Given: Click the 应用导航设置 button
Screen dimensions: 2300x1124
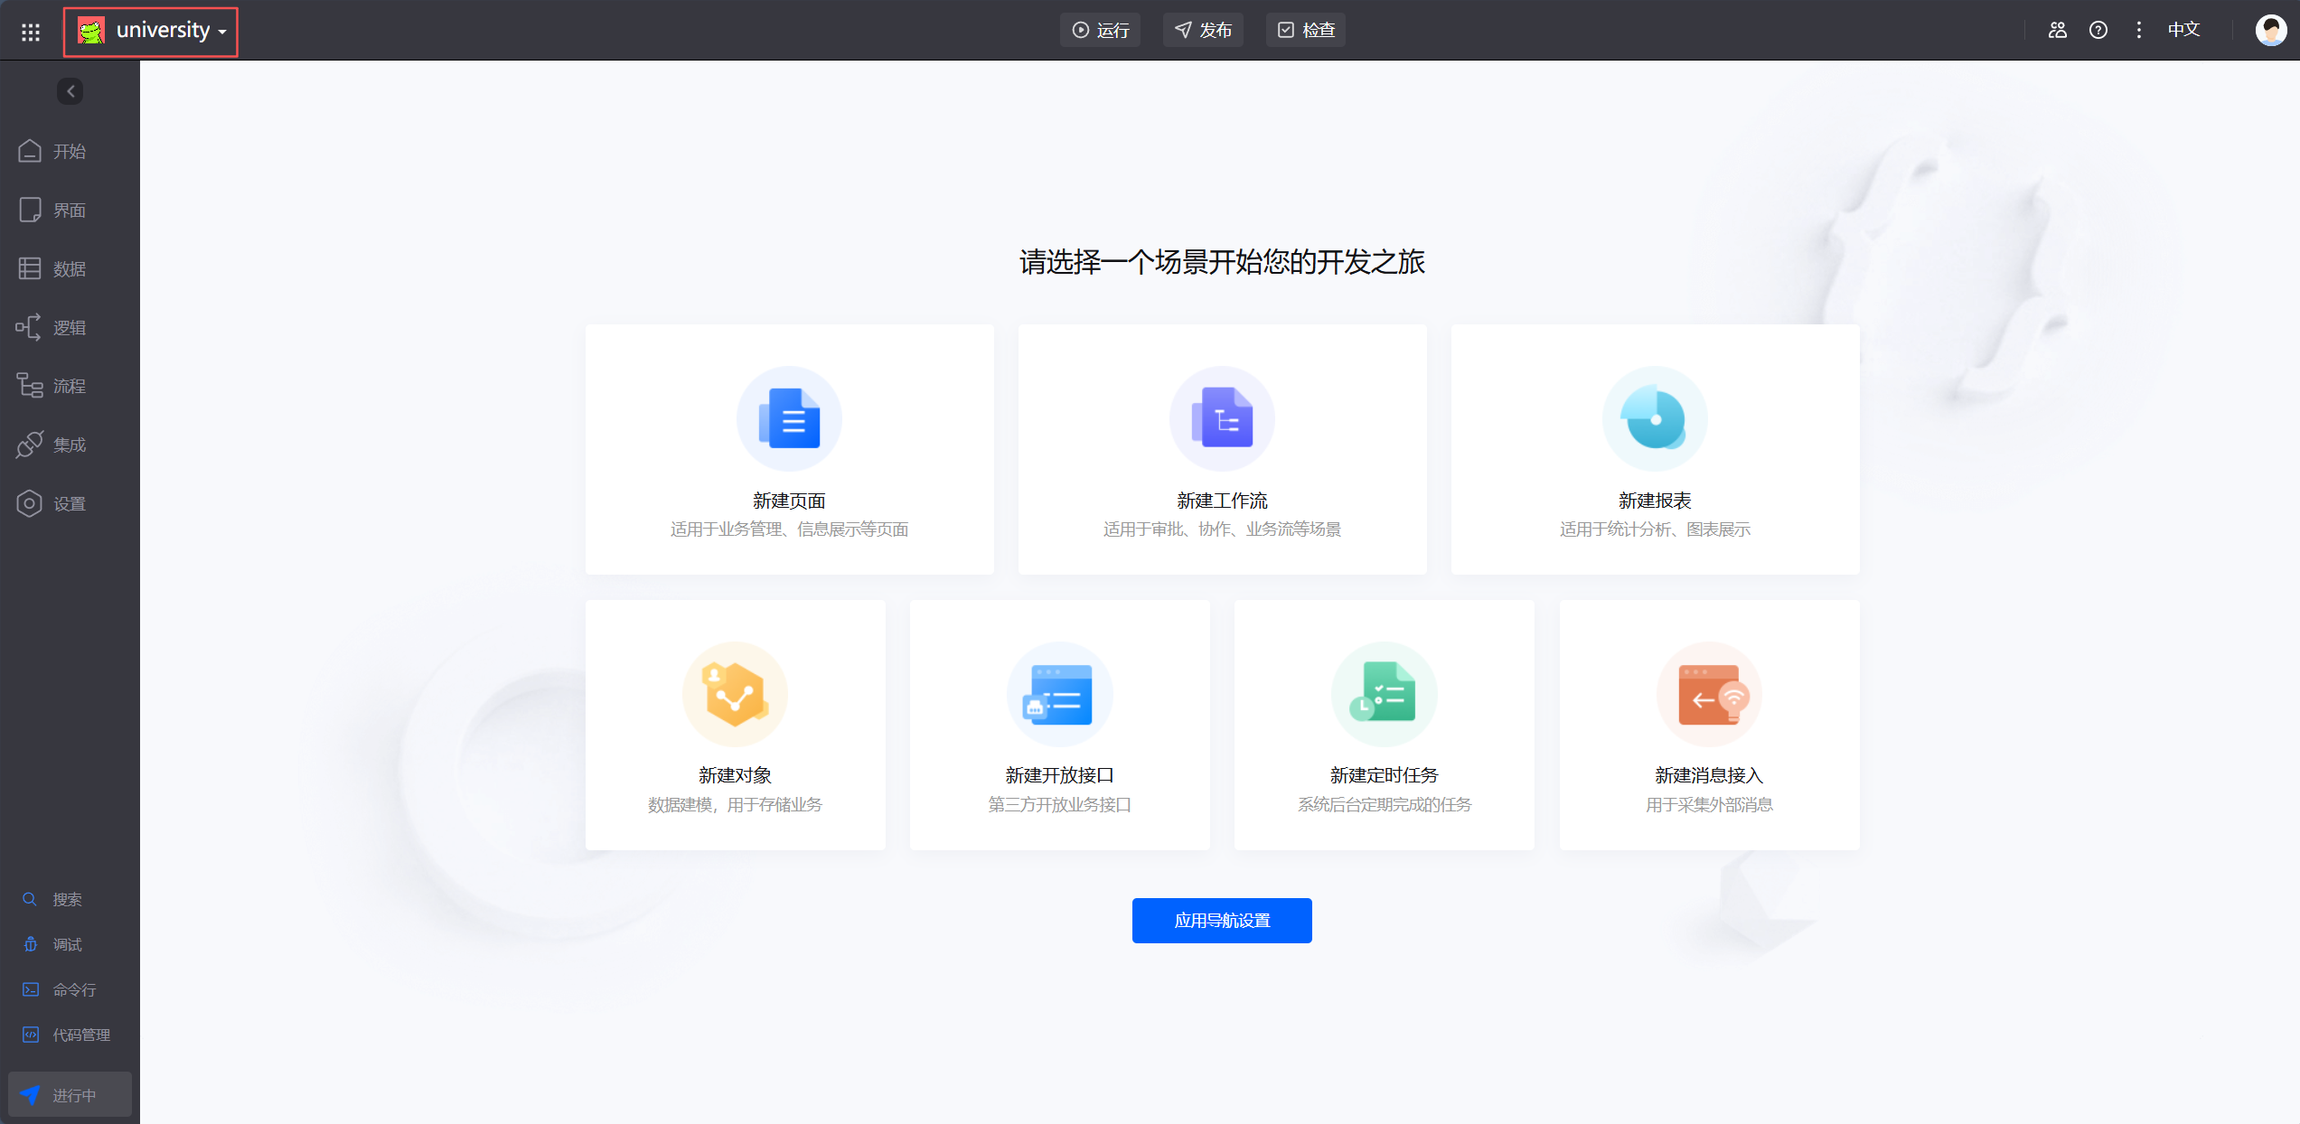Looking at the screenshot, I should [1222, 920].
